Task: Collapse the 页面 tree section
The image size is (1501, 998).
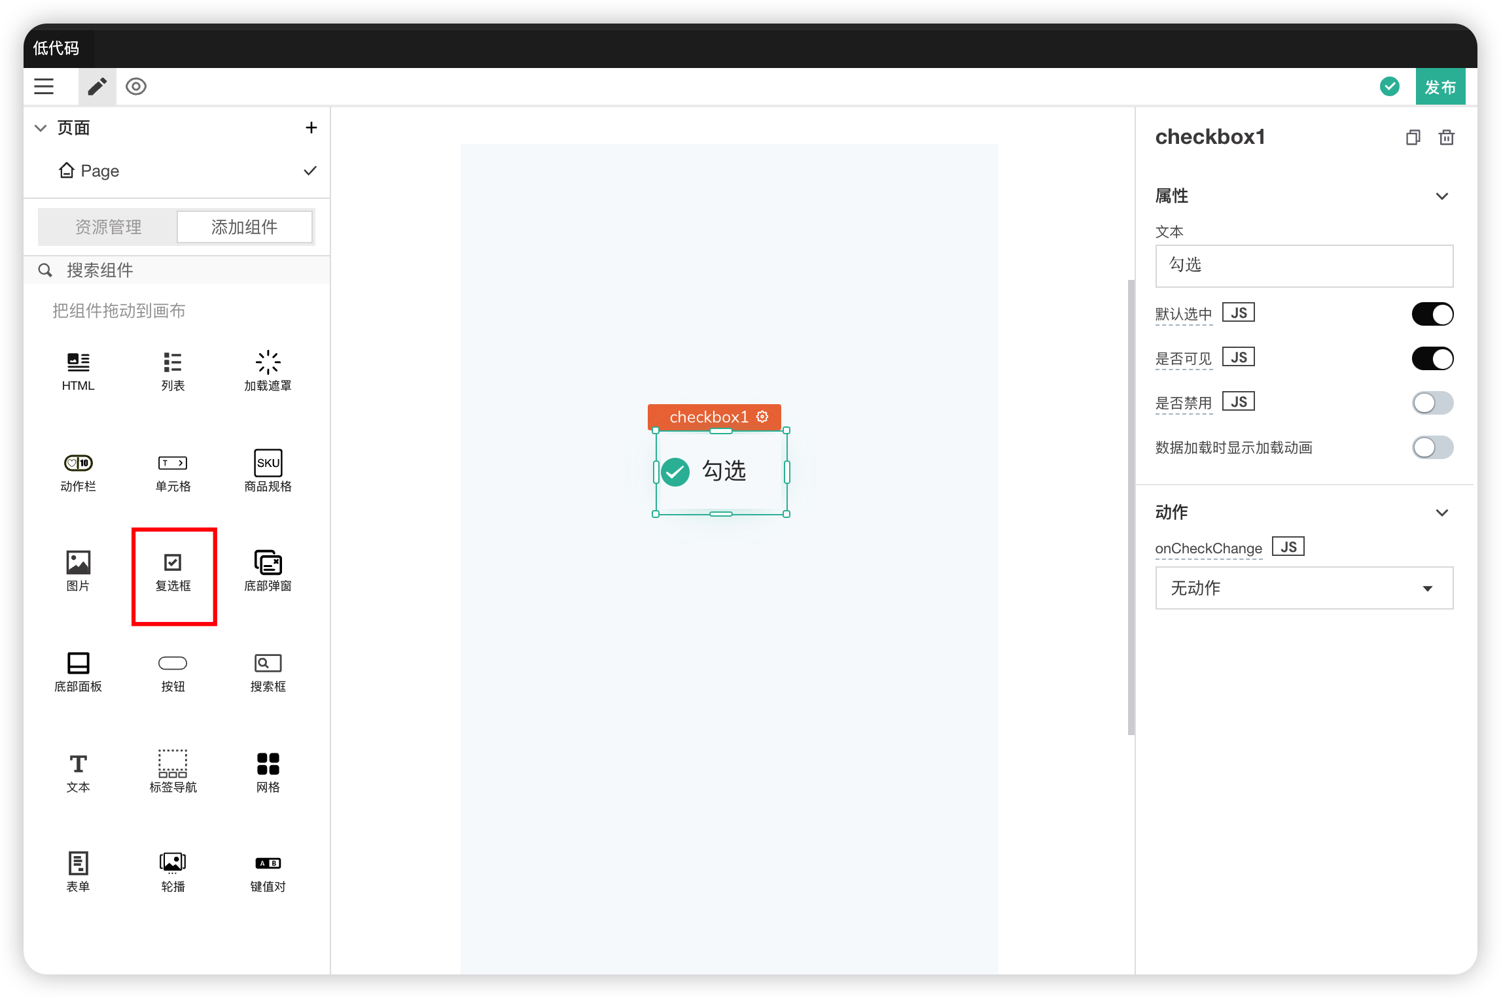Action: 41,128
